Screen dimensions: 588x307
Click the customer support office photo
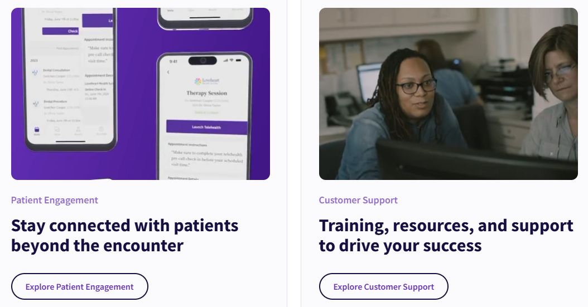(x=448, y=94)
